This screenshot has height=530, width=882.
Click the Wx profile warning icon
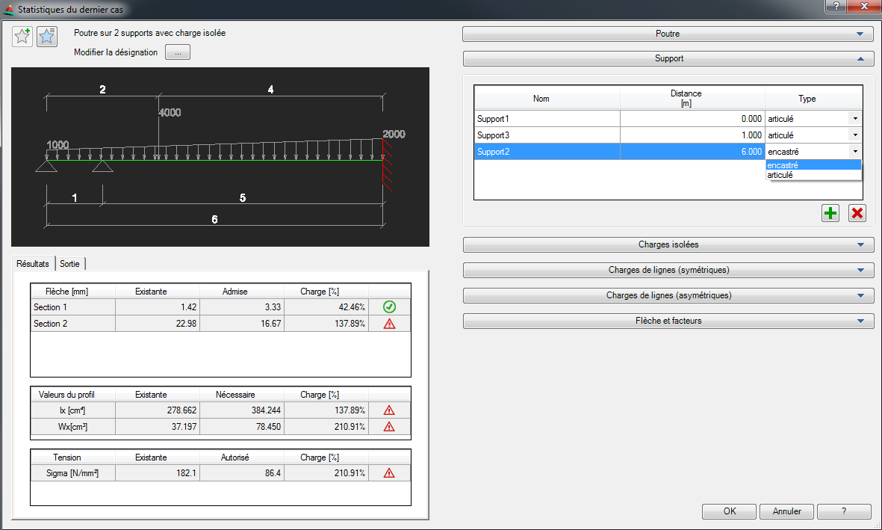click(x=388, y=427)
